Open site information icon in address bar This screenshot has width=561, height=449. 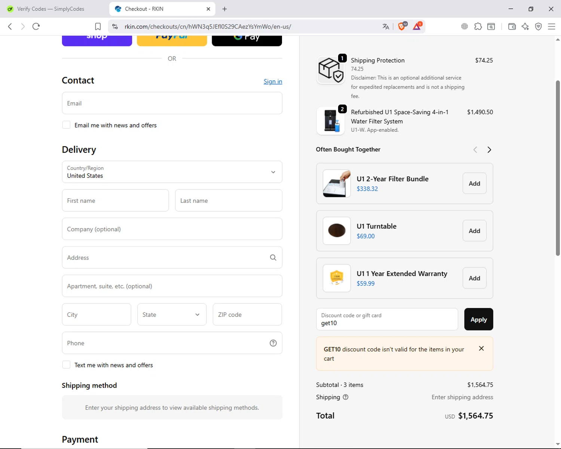point(115,27)
